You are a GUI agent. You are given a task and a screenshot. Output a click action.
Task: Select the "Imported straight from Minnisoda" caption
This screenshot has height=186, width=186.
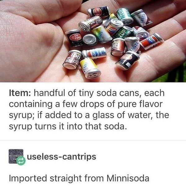point(79,178)
